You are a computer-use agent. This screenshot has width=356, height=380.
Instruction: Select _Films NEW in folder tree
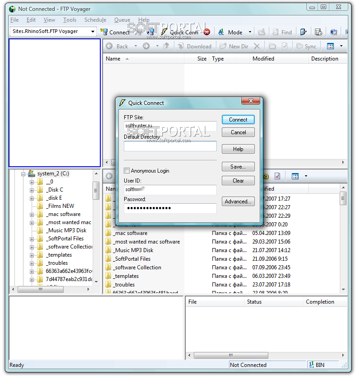pyautogui.click(x=61, y=206)
